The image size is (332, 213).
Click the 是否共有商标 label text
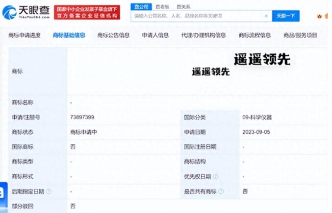[x=200, y=191]
